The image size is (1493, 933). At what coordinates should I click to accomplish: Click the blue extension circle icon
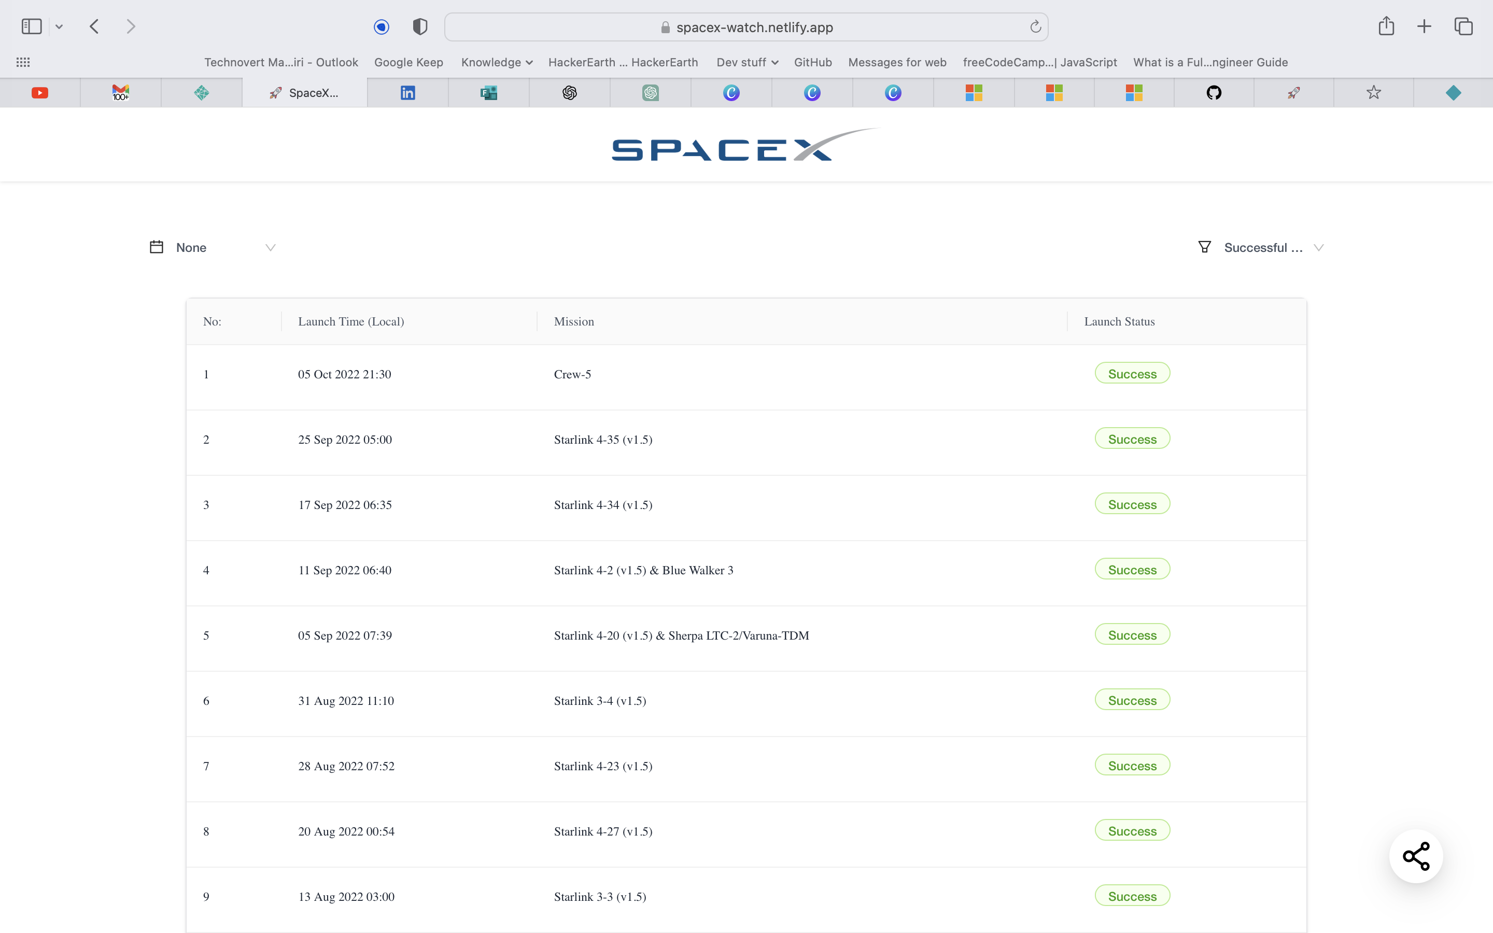coord(381,26)
